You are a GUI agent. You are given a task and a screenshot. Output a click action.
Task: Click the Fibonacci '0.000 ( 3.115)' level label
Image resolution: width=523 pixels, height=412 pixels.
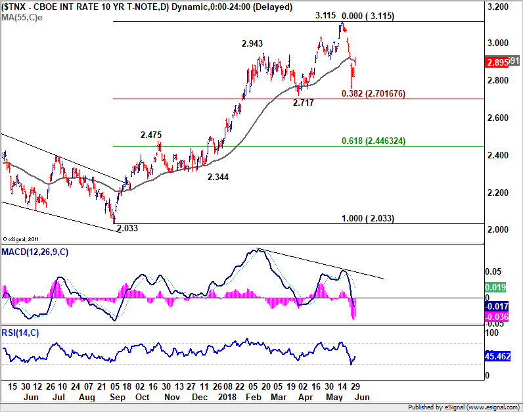368,16
